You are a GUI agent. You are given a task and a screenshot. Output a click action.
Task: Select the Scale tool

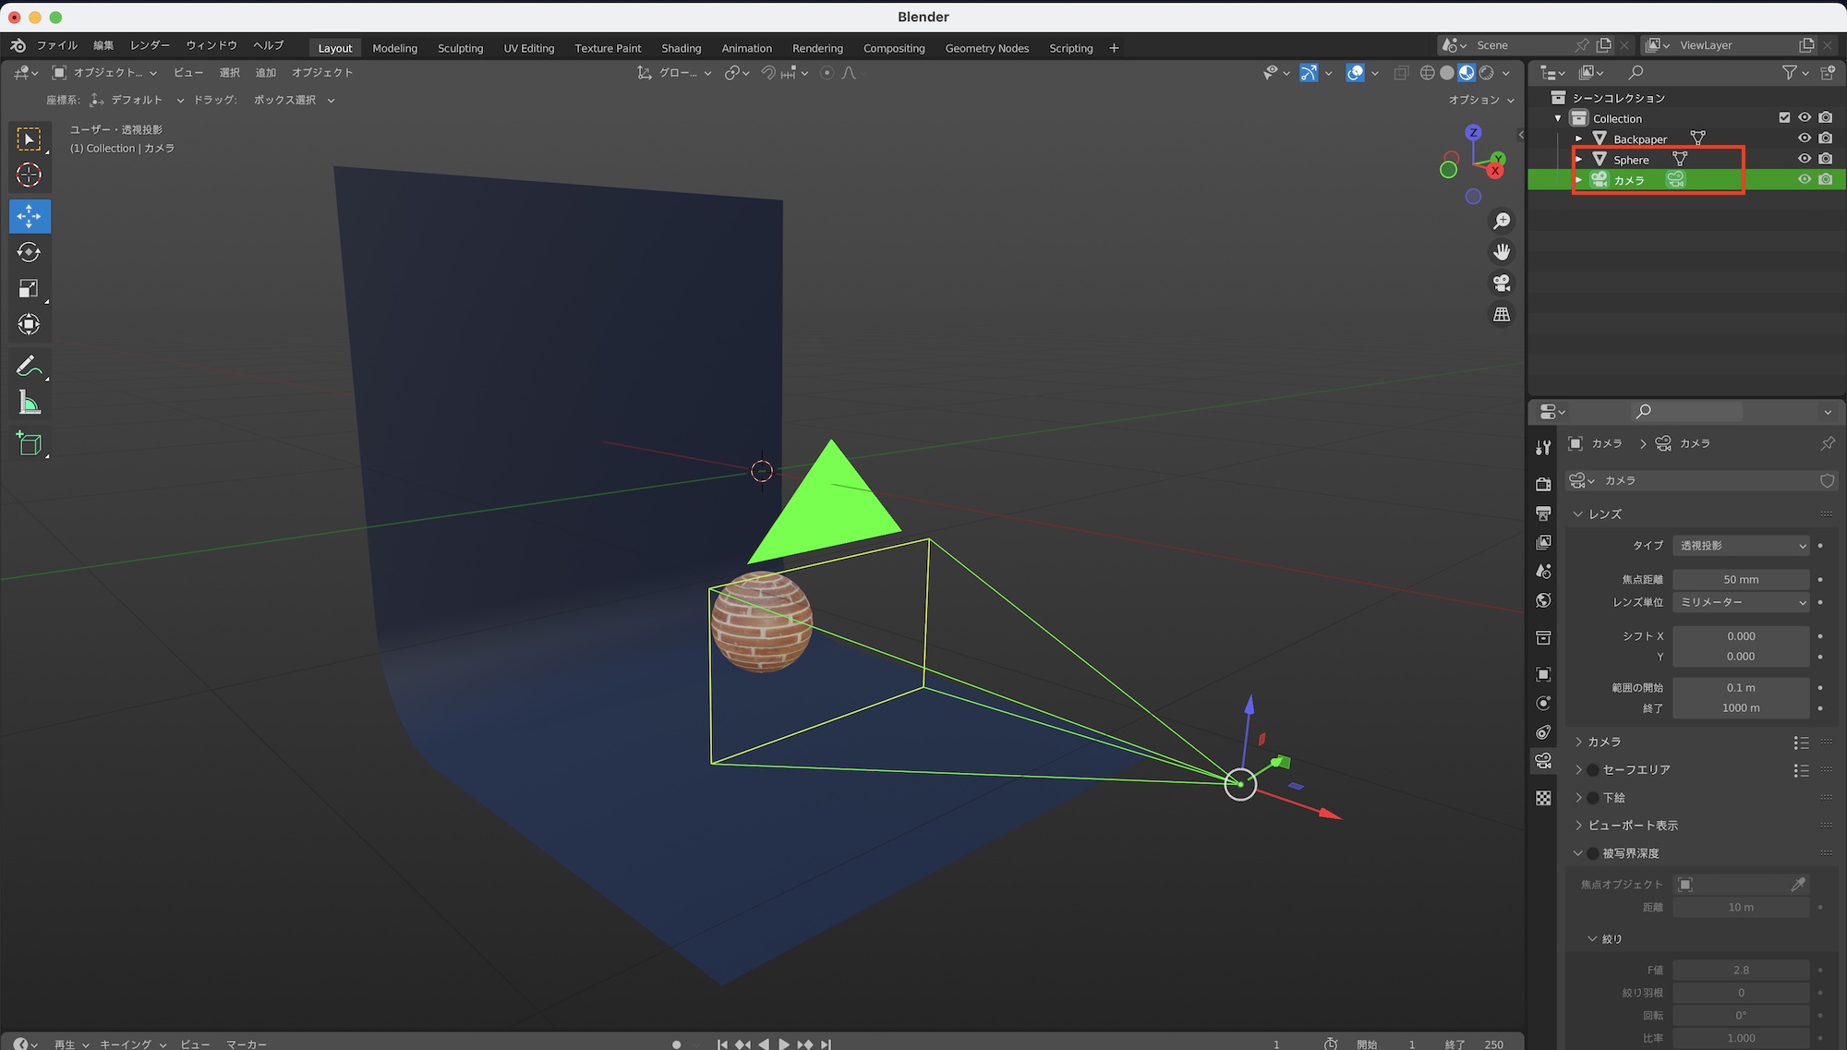click(x=29, y=288)
